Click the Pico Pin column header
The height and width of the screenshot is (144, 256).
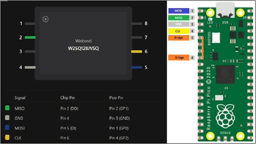(116, 98)
